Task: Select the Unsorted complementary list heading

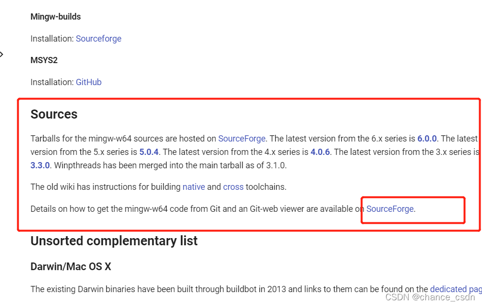Action: [114, 241]
